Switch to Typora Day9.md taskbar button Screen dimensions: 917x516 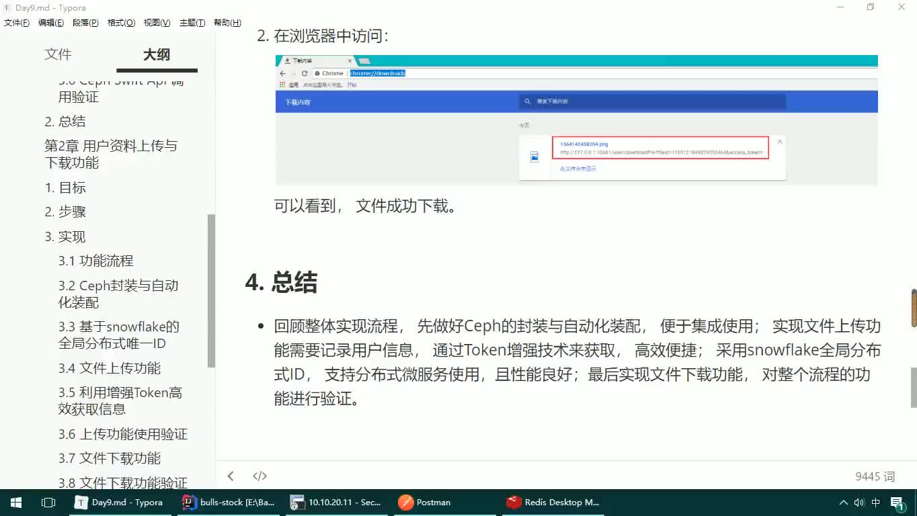[x=120, y=502]
